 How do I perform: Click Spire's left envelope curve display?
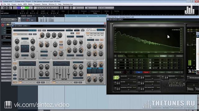27,64
